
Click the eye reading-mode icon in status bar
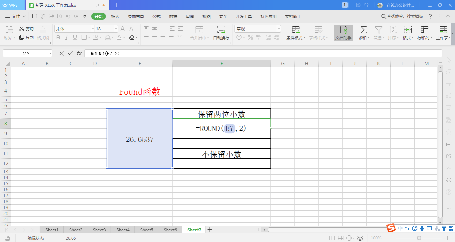pyautogui.click(x=360, y=238)
